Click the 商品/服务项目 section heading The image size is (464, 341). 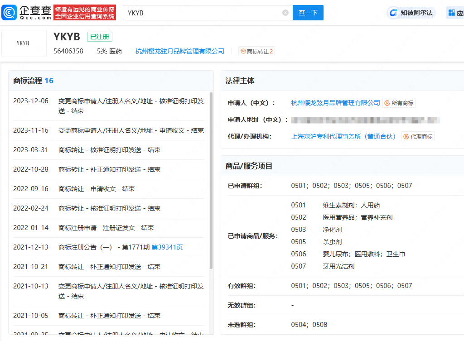249,166
